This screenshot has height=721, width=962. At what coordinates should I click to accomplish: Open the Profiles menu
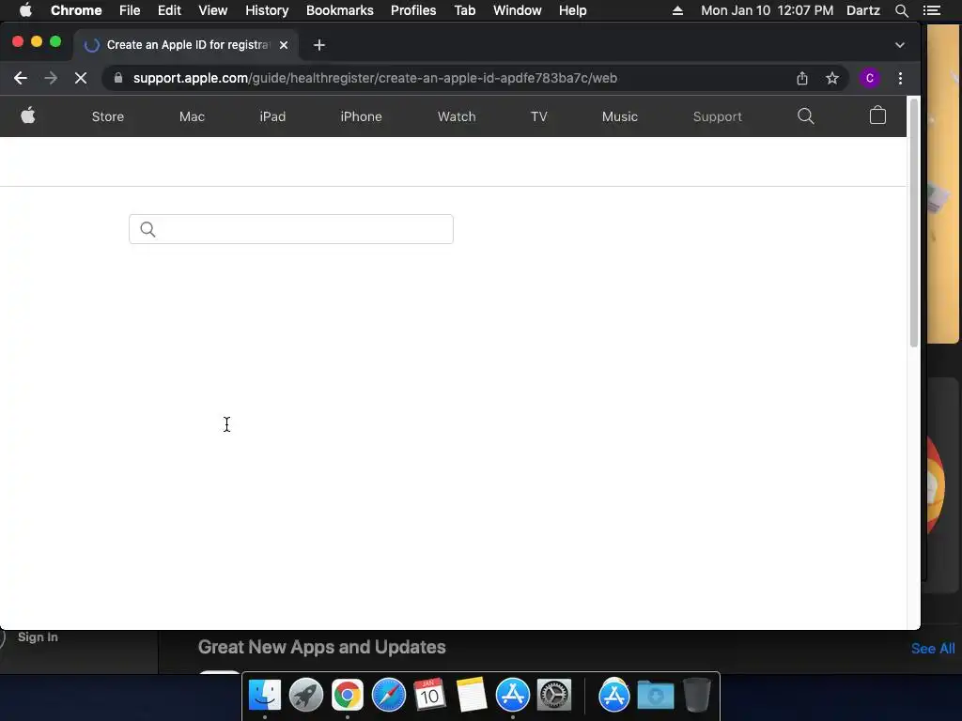413,10
